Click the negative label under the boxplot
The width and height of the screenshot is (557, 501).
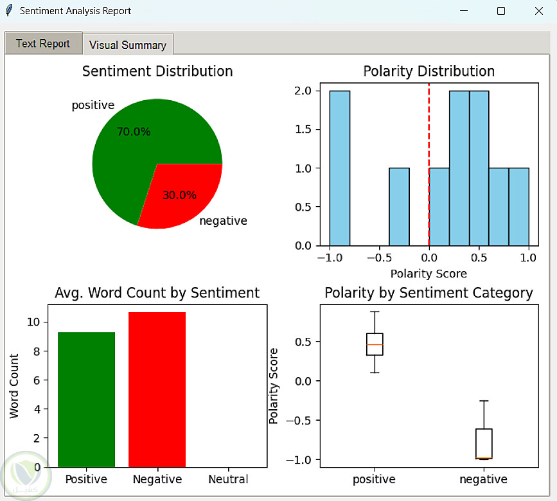[x=484, y=479]
